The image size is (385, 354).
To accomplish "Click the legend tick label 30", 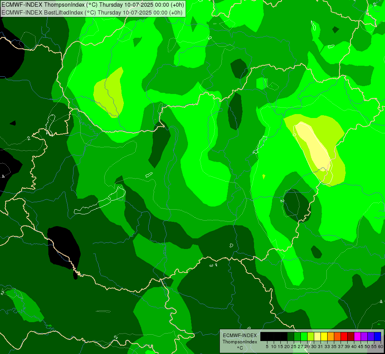I will pyautogui.click(x=314, y=347).
